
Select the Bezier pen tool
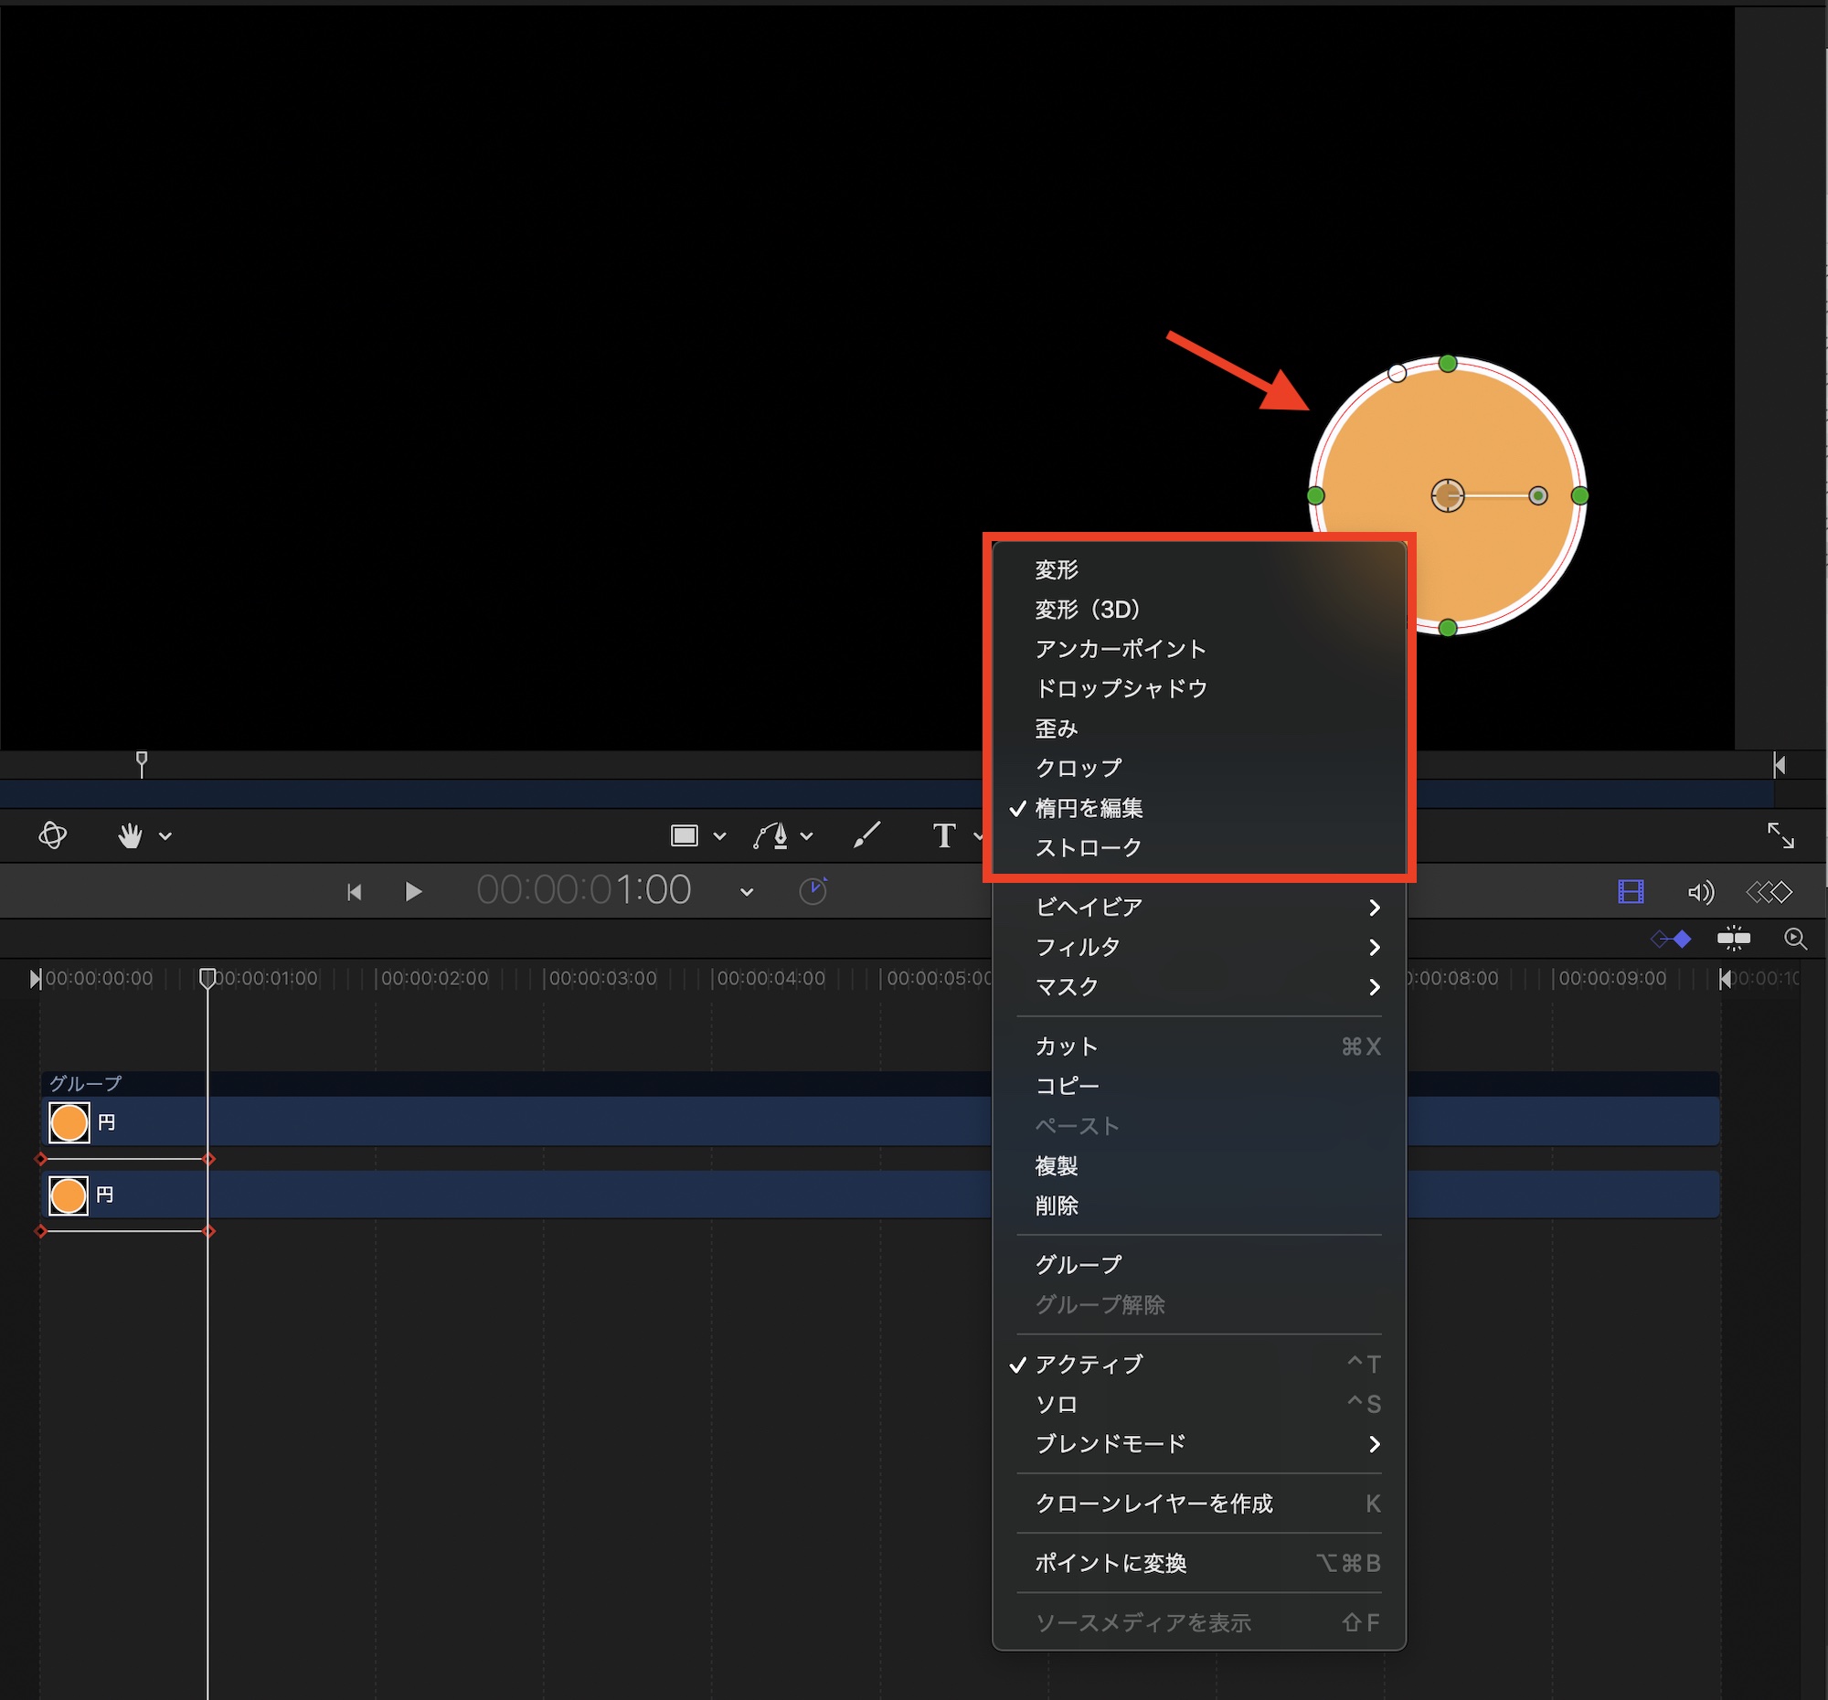[771, 834]
